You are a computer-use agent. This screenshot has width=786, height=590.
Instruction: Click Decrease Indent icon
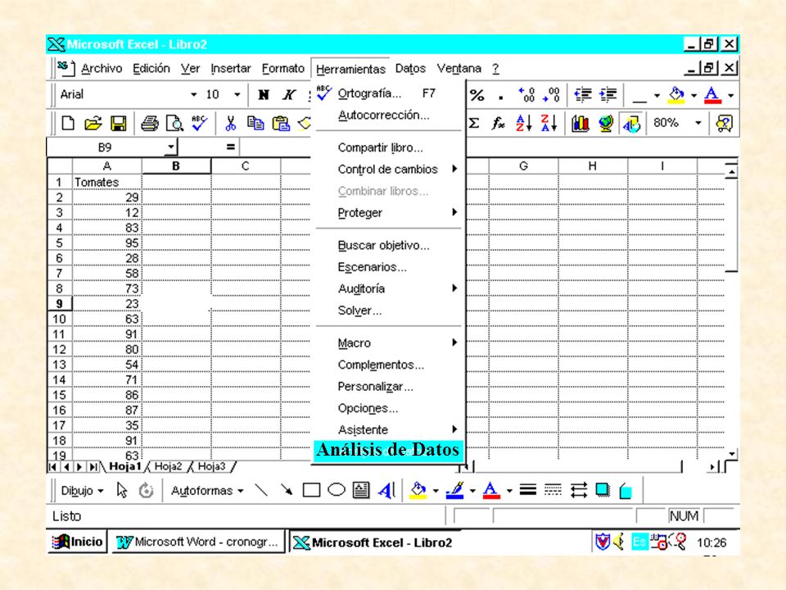point(583,94)
